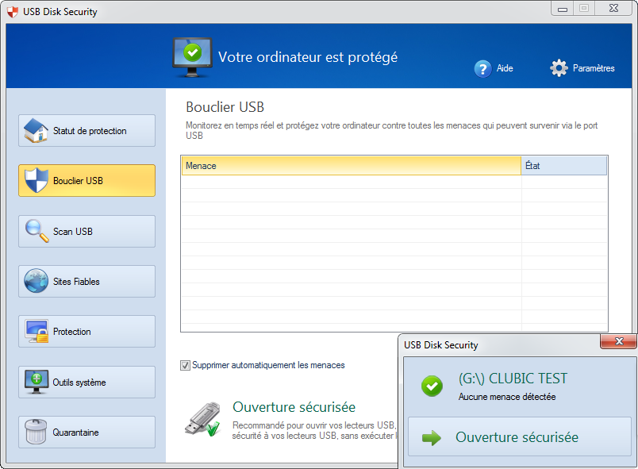
Task: Minimize the USB Disk Security main window
Action: click(563, 9)
